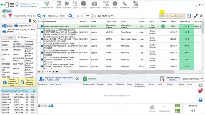Decrease page size with the down arrow
This screenshot has width=205, height=115.
[x=92, y=17]
